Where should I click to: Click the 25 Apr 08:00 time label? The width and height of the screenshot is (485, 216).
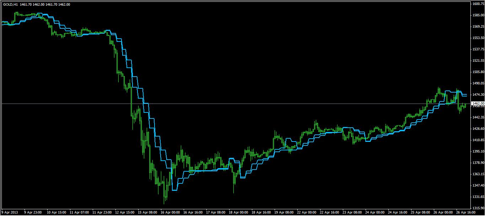tap(420, 212)
